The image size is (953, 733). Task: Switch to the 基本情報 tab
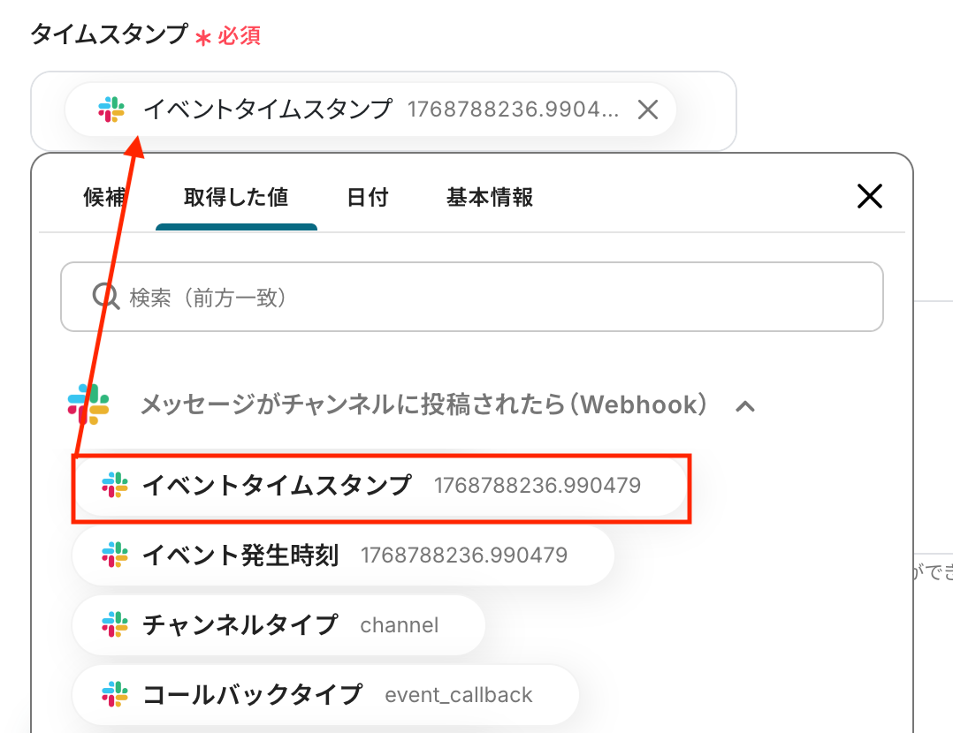tap(490, 197)
